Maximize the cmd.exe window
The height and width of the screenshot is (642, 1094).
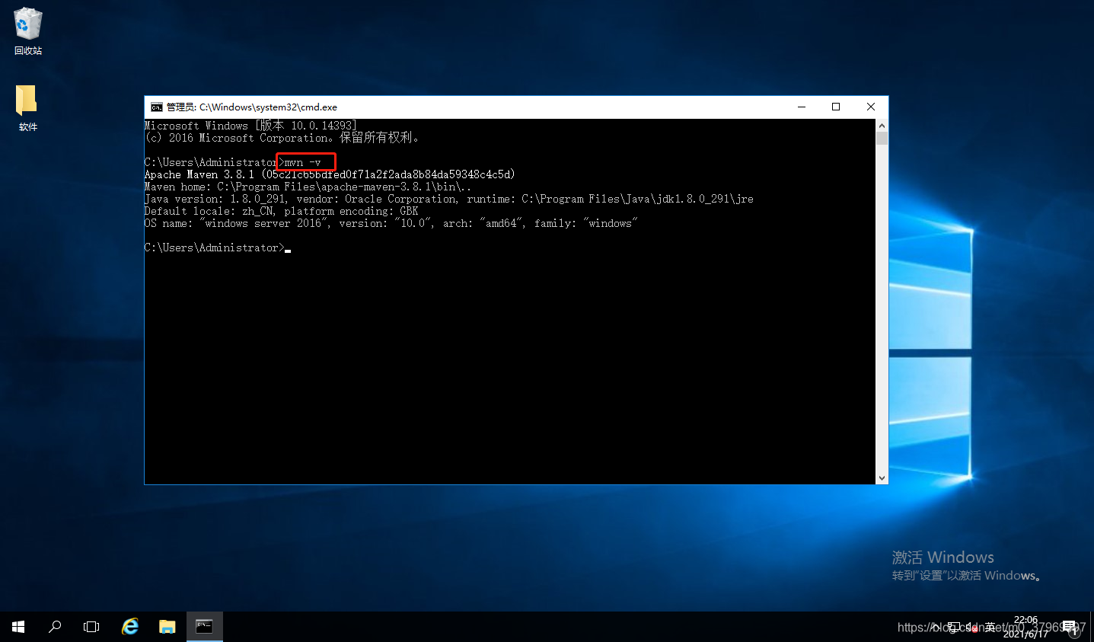(x=836, y=107)
